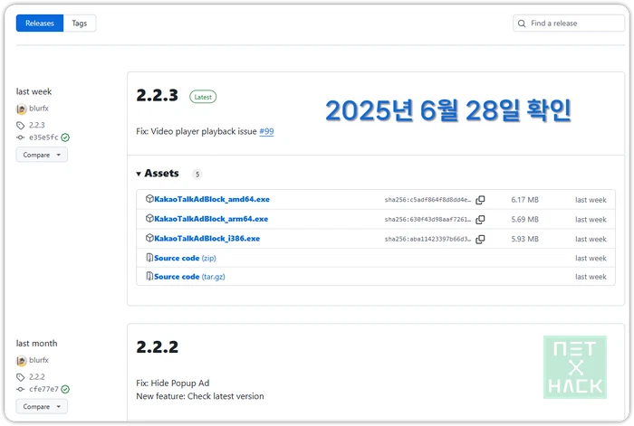Open the 2.2.2 release title
The height and width of the screenshot is (426, 634).
[x=157, y=346]
